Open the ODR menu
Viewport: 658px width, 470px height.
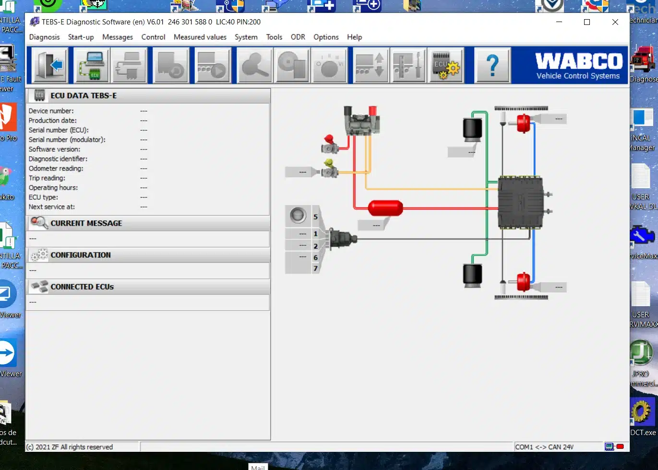click(298, 37)
